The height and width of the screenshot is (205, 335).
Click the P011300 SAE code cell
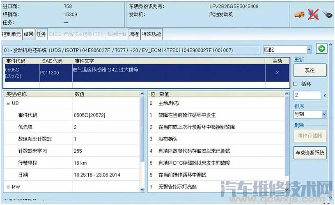click(x=56, y=73)
